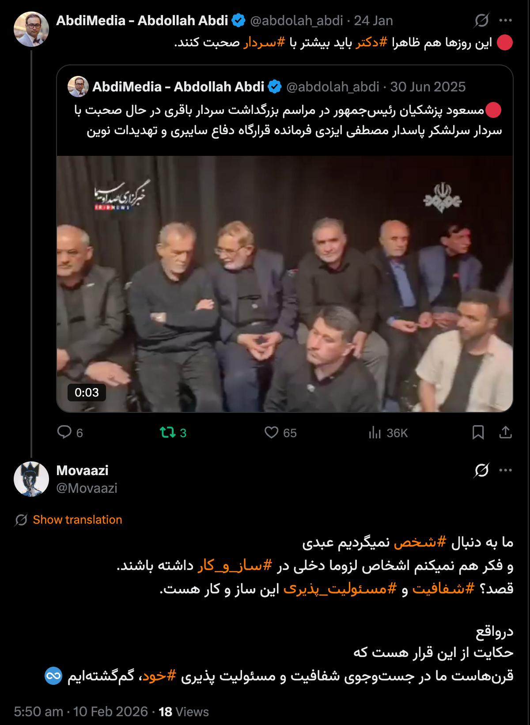View the analytics icon showing 36K

[375, 433]
